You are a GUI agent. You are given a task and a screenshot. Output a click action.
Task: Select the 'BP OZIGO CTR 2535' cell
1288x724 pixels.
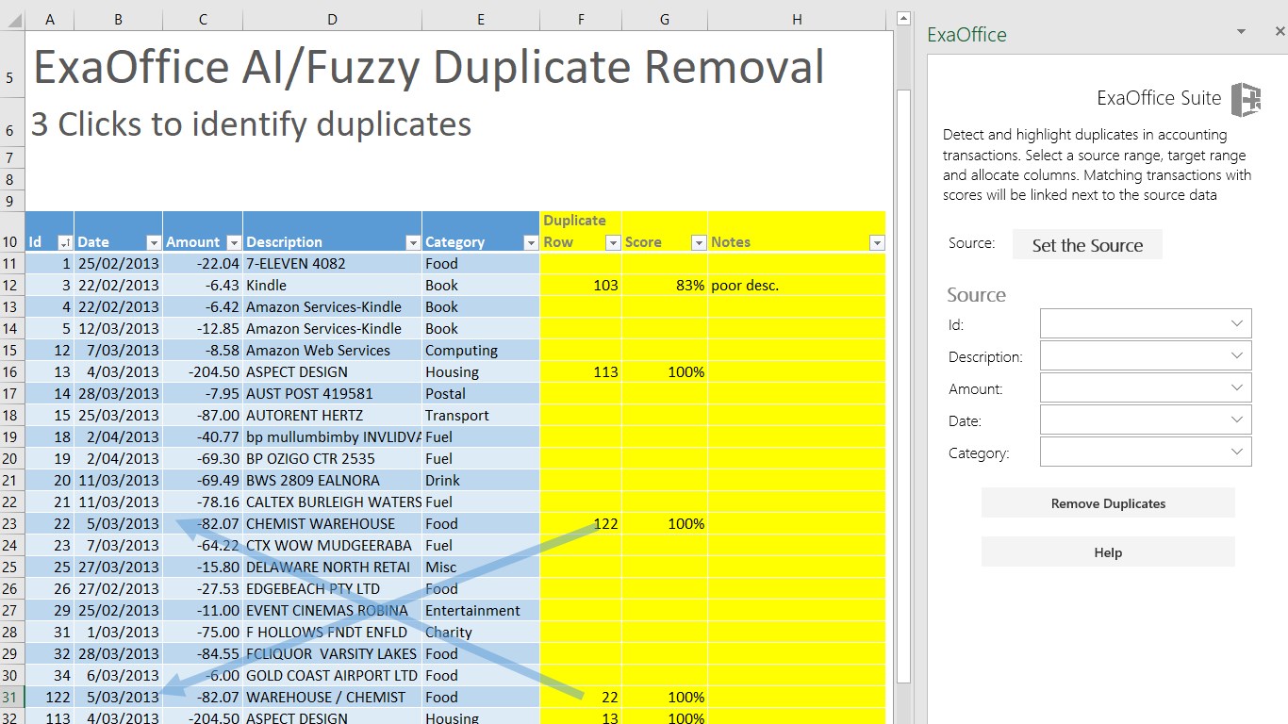tap(332, 458)
